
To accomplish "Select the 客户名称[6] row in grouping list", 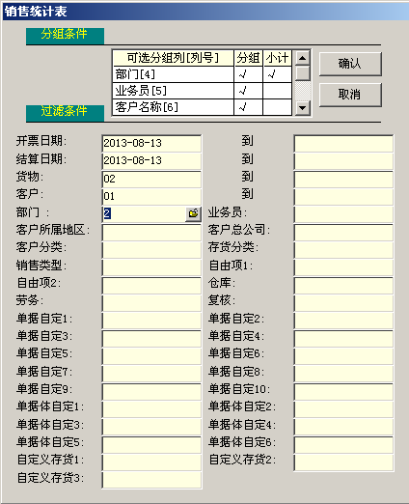I will point(174,107).
